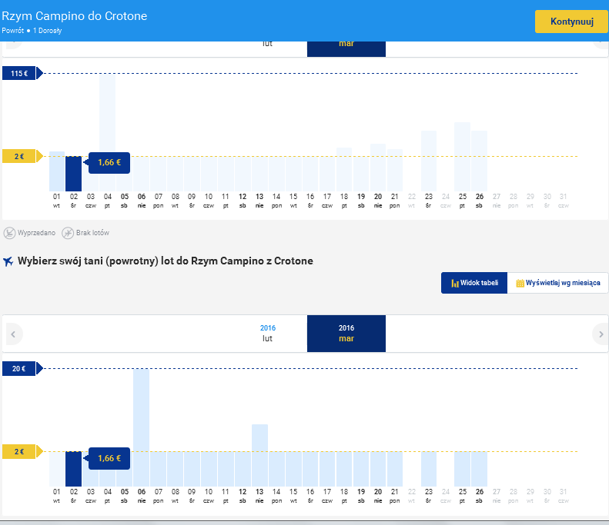The height and width of the screenshot is (525, 609).
Task: Click outbound date label 05 sb
Action: [124, 201]
